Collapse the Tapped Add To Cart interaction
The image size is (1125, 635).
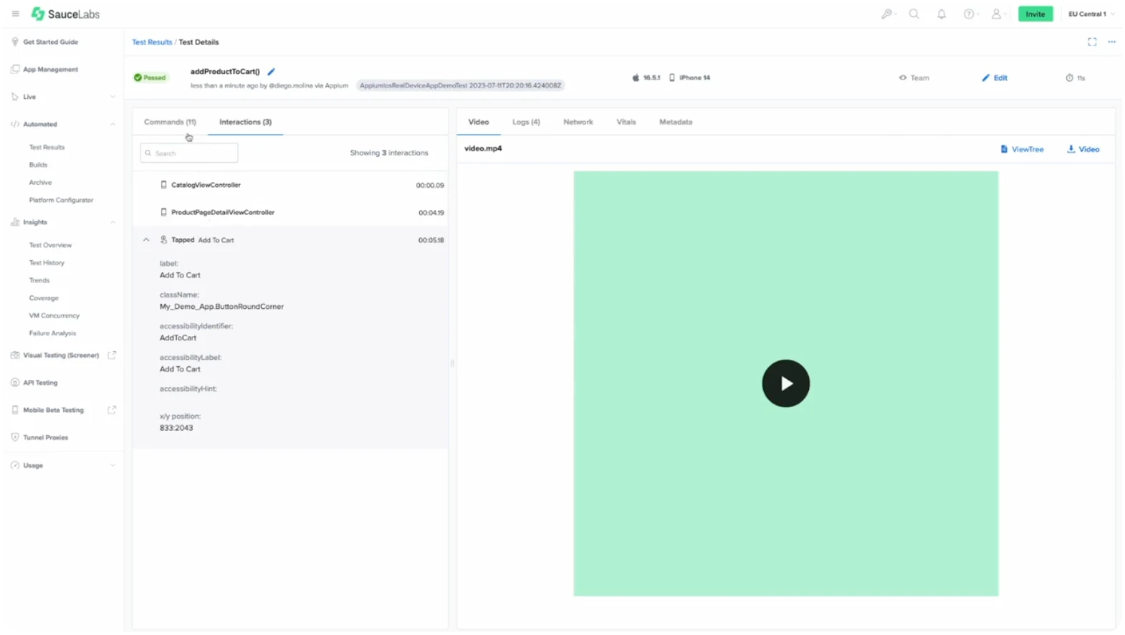[x=146, y=240]
